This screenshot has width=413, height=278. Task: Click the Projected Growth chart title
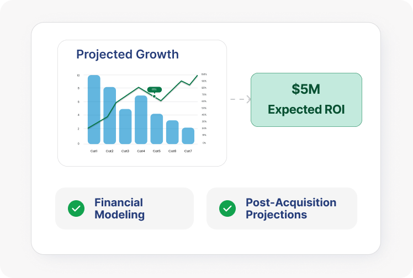[128, 54]
